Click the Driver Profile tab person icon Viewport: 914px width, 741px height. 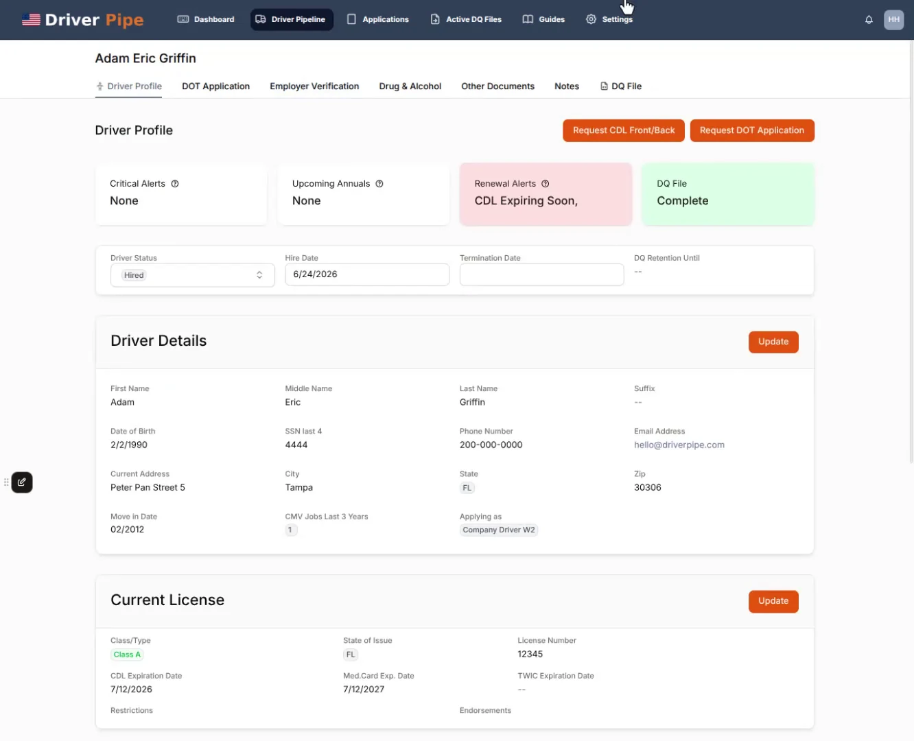coord(100,86)
